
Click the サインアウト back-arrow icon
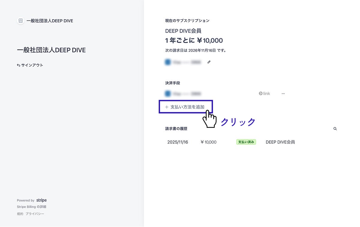pos(19,65)
